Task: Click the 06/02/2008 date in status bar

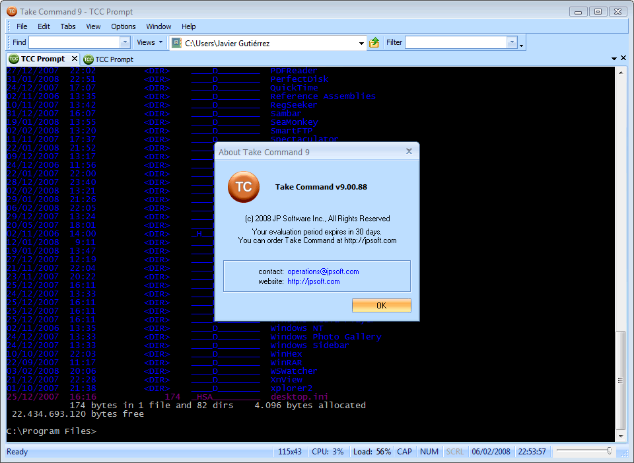Action: pos(491,452)
